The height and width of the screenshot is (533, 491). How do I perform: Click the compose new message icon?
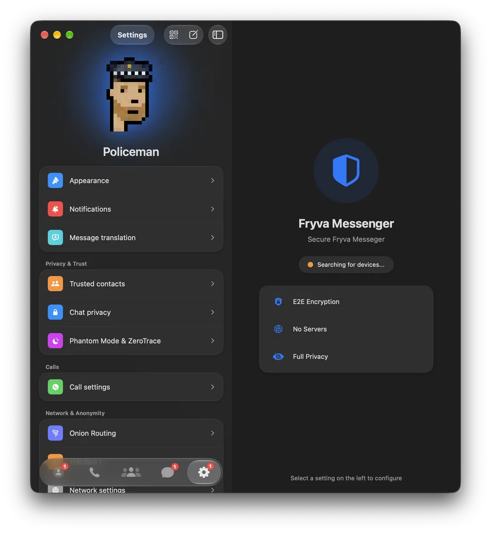click(x=193, y=35)
